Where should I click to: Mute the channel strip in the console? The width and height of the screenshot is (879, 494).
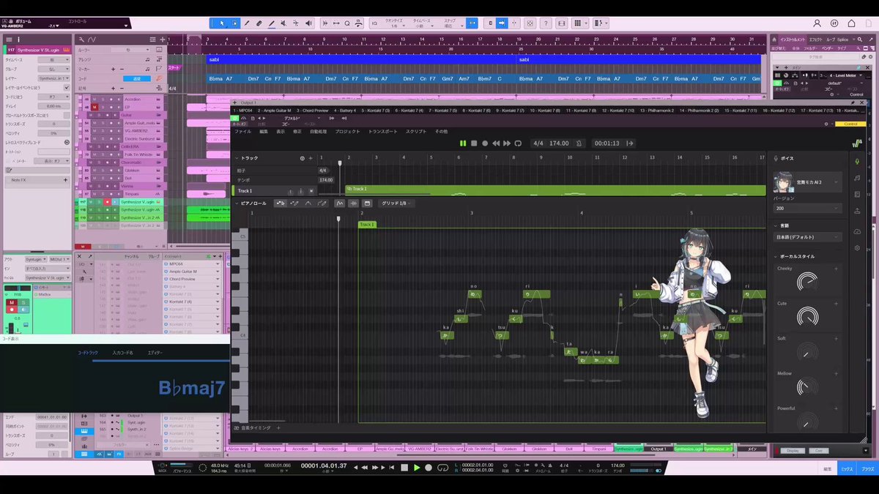pyautogui.click(x=12, y=302)
